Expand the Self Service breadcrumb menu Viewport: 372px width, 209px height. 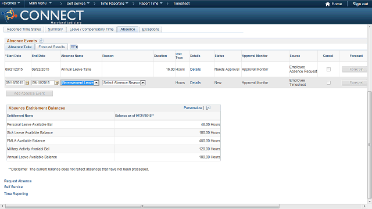tap(78, 3)
